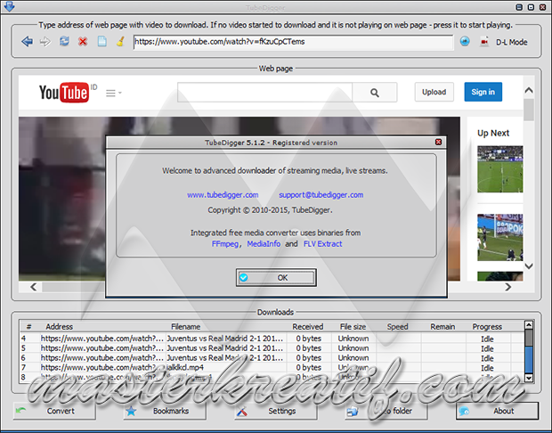
Task: Click the Convert button
Action: [54, 411]
